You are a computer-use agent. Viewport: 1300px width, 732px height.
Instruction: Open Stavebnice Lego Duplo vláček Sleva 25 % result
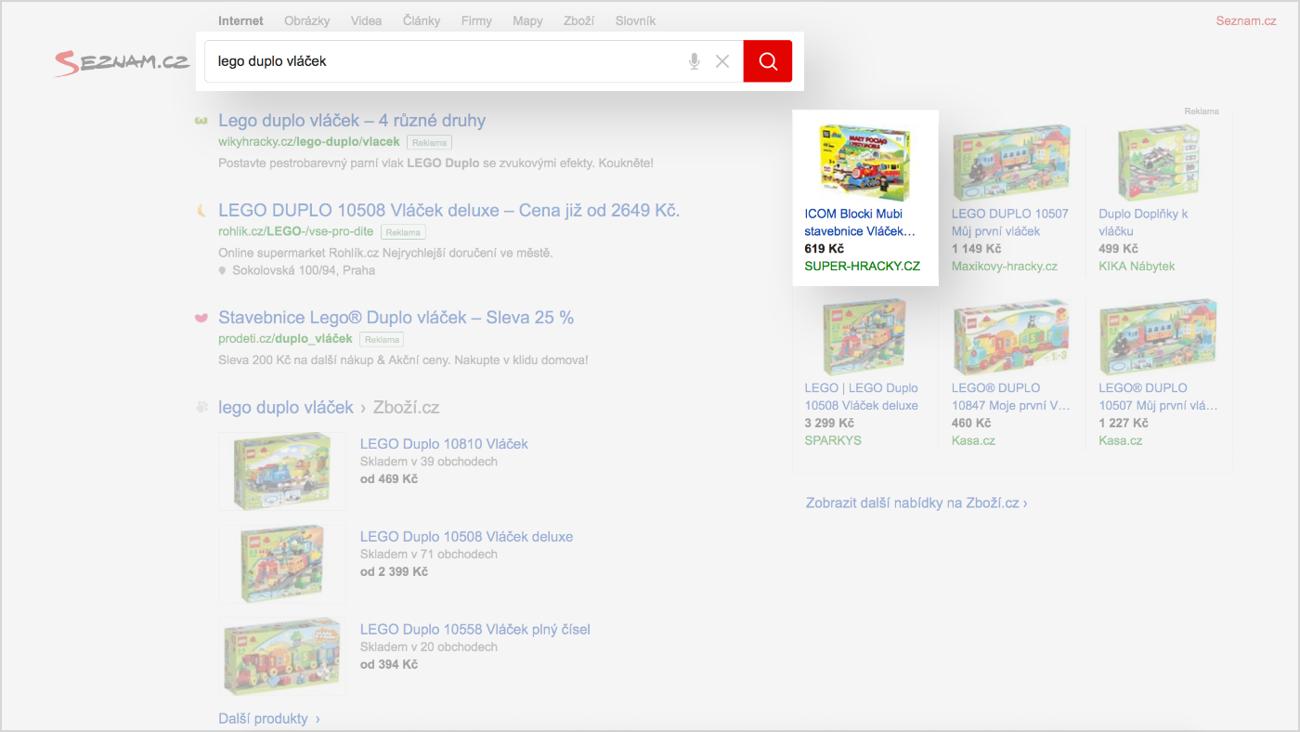pos(396,317)
